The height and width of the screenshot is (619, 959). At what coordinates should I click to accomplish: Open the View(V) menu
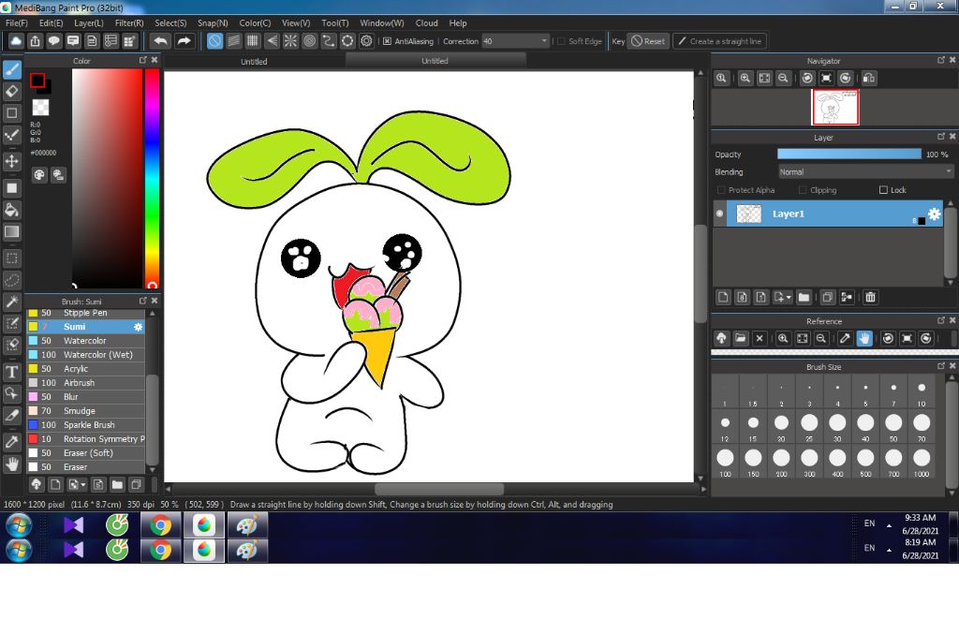pyautogui.click(x=296, y=23)
